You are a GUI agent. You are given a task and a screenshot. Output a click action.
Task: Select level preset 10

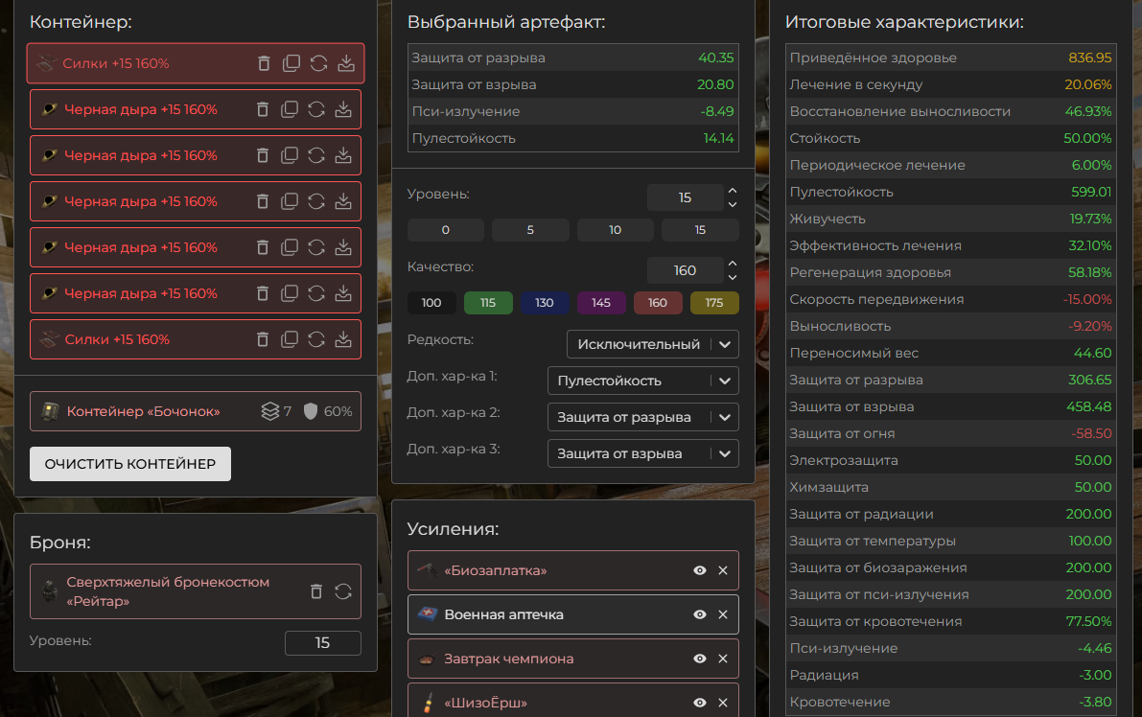point(616,230)
